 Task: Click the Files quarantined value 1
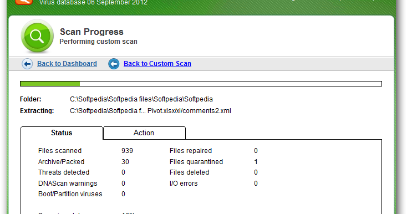[x=256, y=162]
